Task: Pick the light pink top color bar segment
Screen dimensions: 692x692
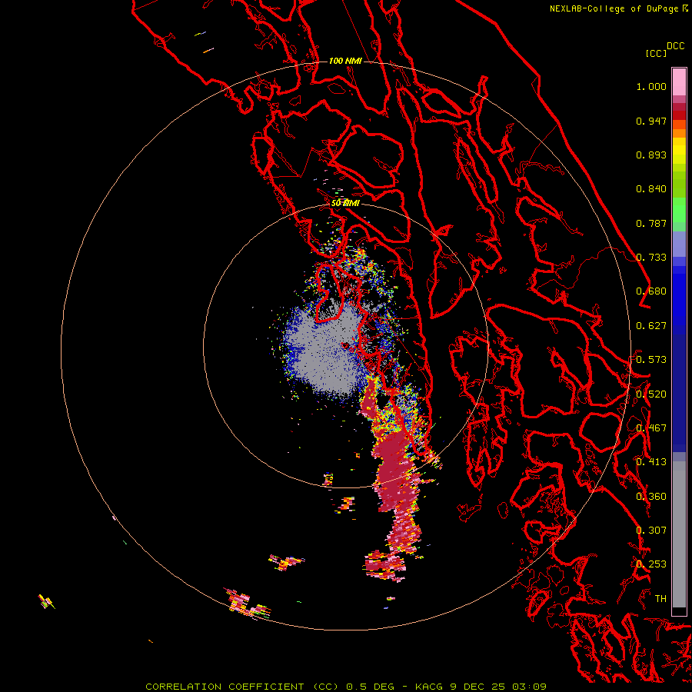Action: pyautogui.click(x=679, y=82)
